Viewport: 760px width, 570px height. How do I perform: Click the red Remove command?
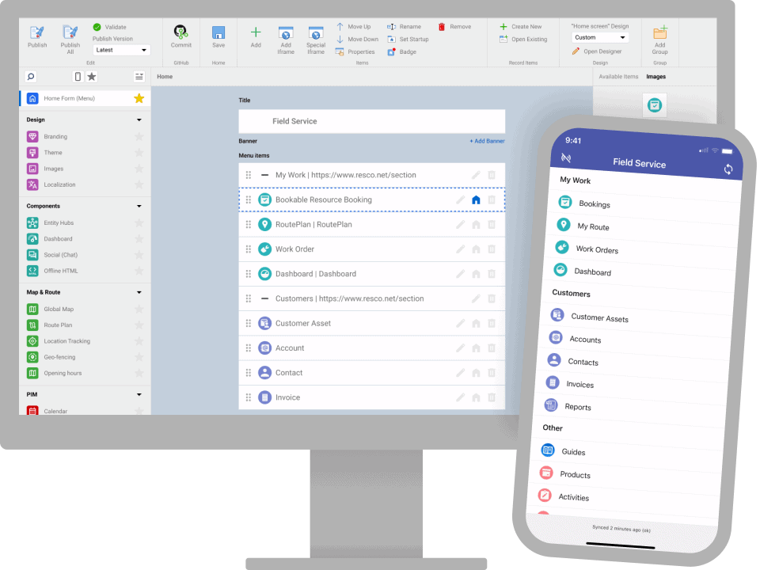[x=454, y=27]
